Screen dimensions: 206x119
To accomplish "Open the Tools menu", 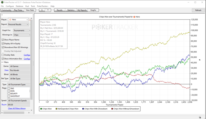I will click(33, 6).
